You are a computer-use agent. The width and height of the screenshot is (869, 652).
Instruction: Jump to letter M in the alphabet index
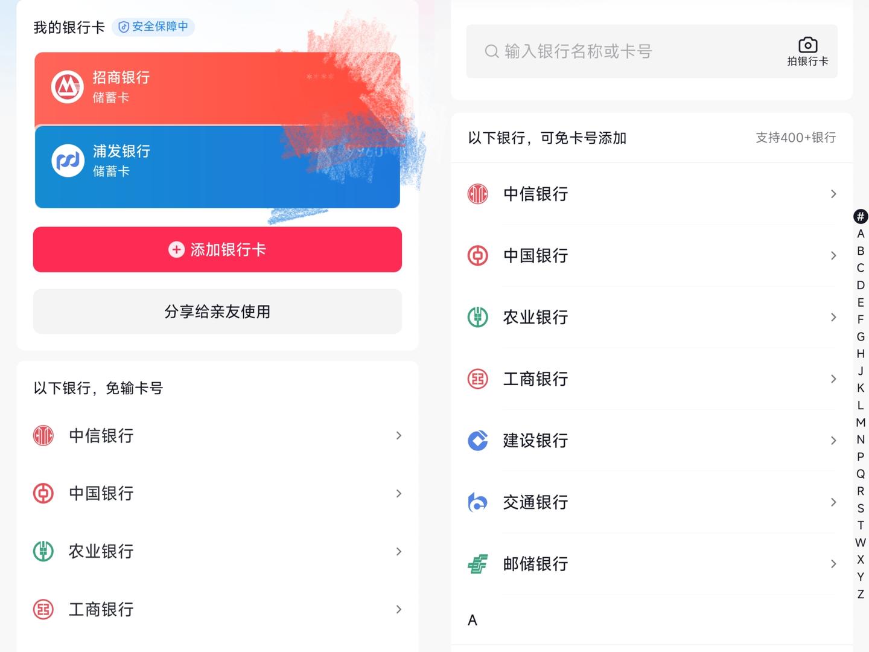[x=860, y=423]
